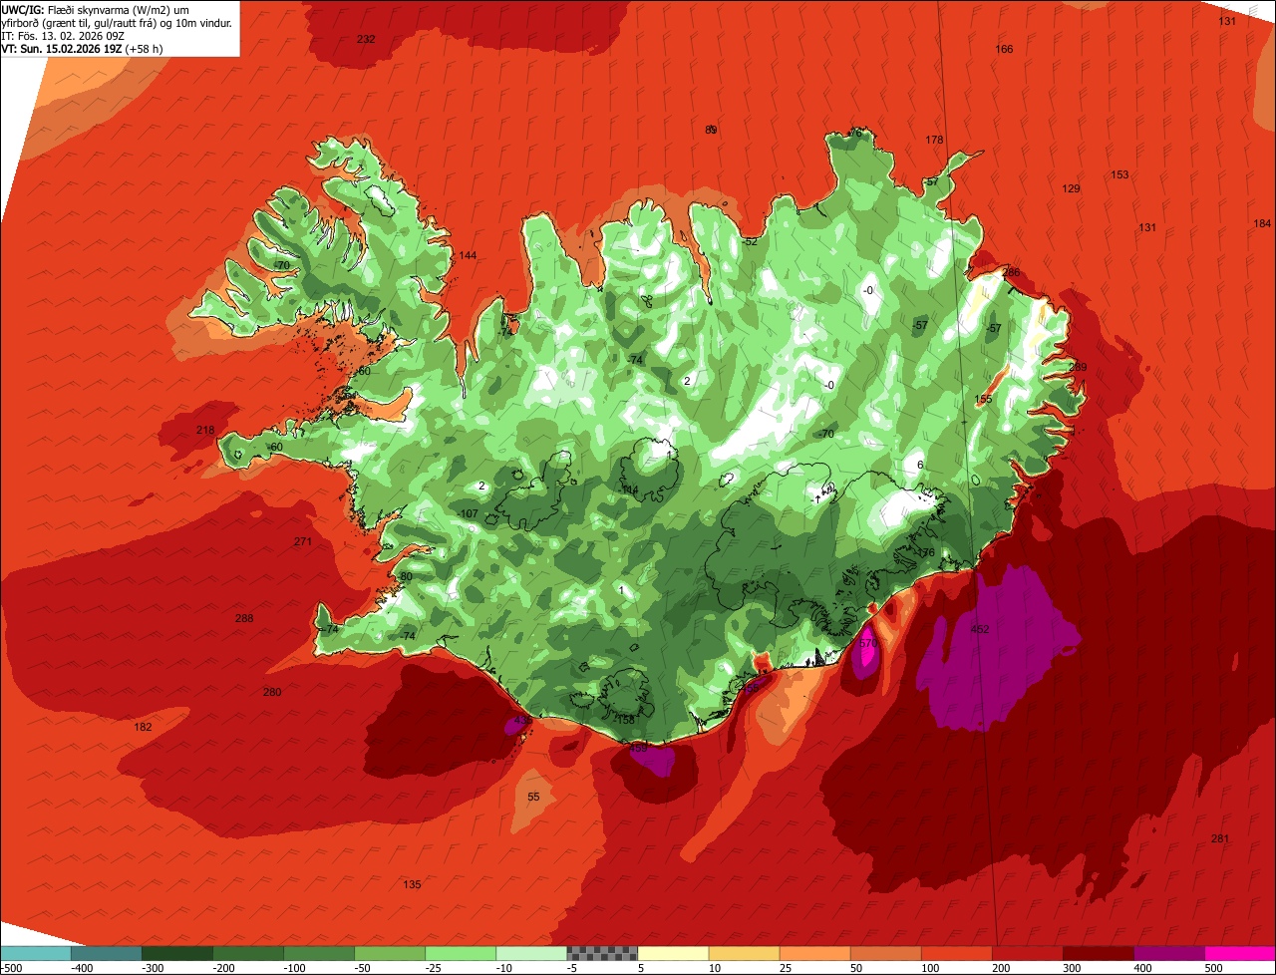Click the map value '289'
This screenshot has width=1276, height=975.
tap(1078, 367)
